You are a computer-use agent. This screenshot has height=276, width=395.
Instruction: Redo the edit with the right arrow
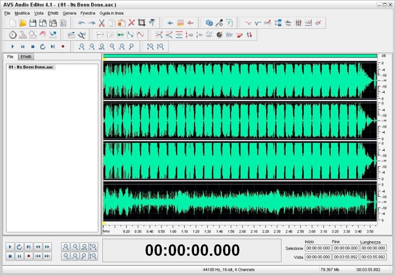(92, 23)
